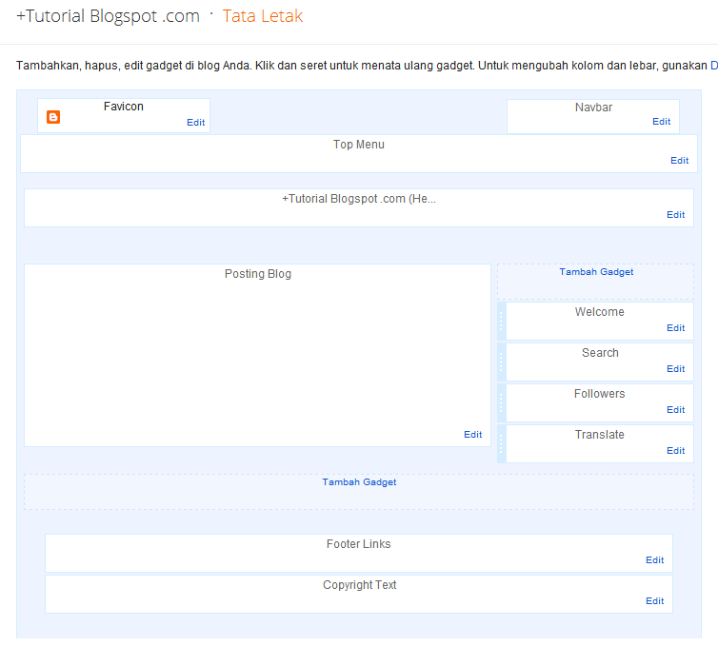Add a gadget below Posting Blog
This screenshot has height=646, width=718.
(x=359, y=482)
